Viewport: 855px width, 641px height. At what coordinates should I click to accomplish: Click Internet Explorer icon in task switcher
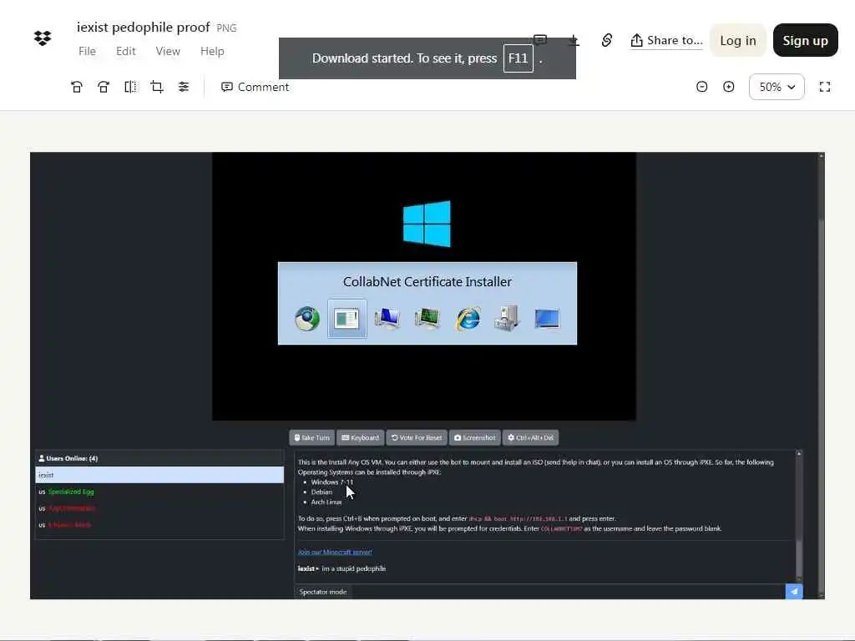pyautogui.click(x=468, y=319)
